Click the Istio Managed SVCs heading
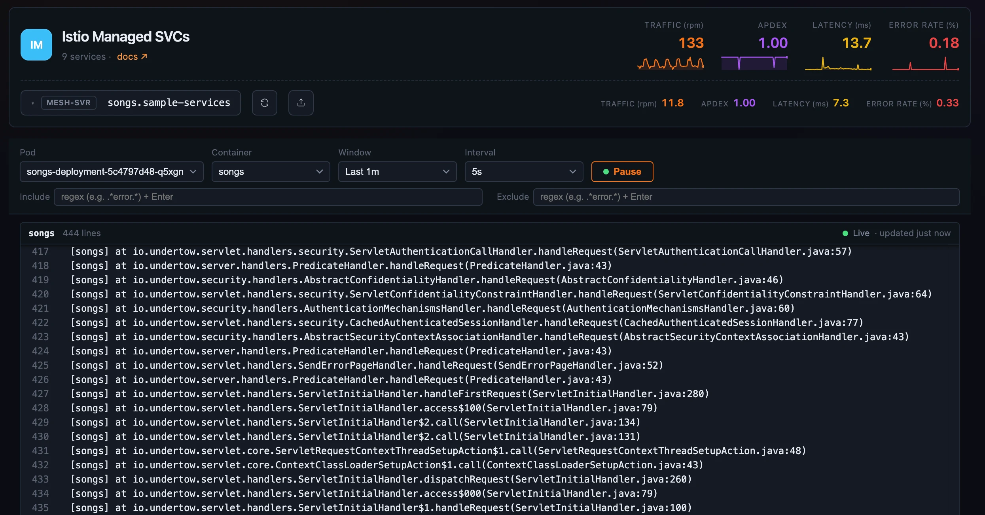 (125, 37)
